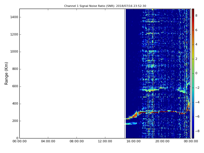Click the colorbar label −4
The image size is (204, 153).
(197, 102)
